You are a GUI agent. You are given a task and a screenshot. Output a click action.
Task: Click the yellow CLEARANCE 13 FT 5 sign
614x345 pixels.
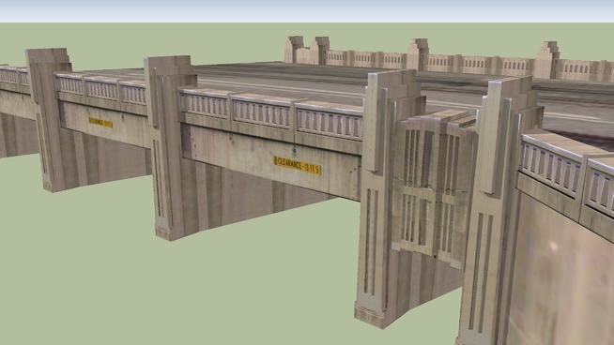click(x=298, y=165)
